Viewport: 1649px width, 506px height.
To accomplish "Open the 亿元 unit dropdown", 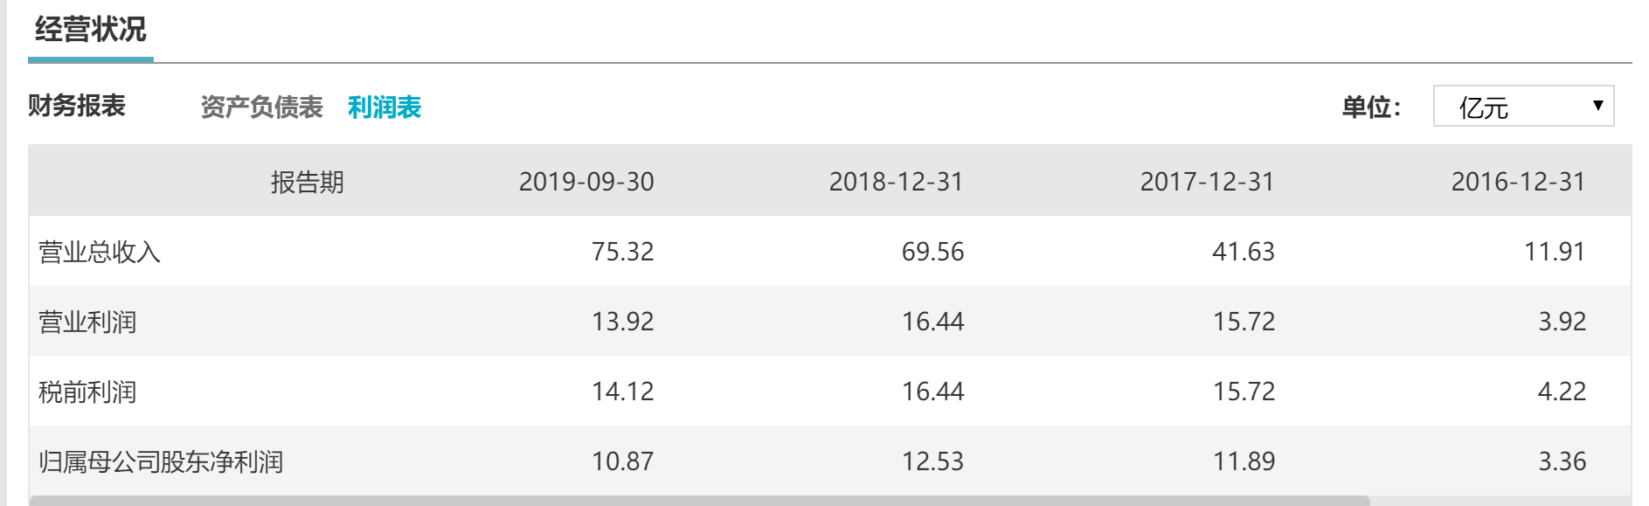I will (x=1523, y=107).
